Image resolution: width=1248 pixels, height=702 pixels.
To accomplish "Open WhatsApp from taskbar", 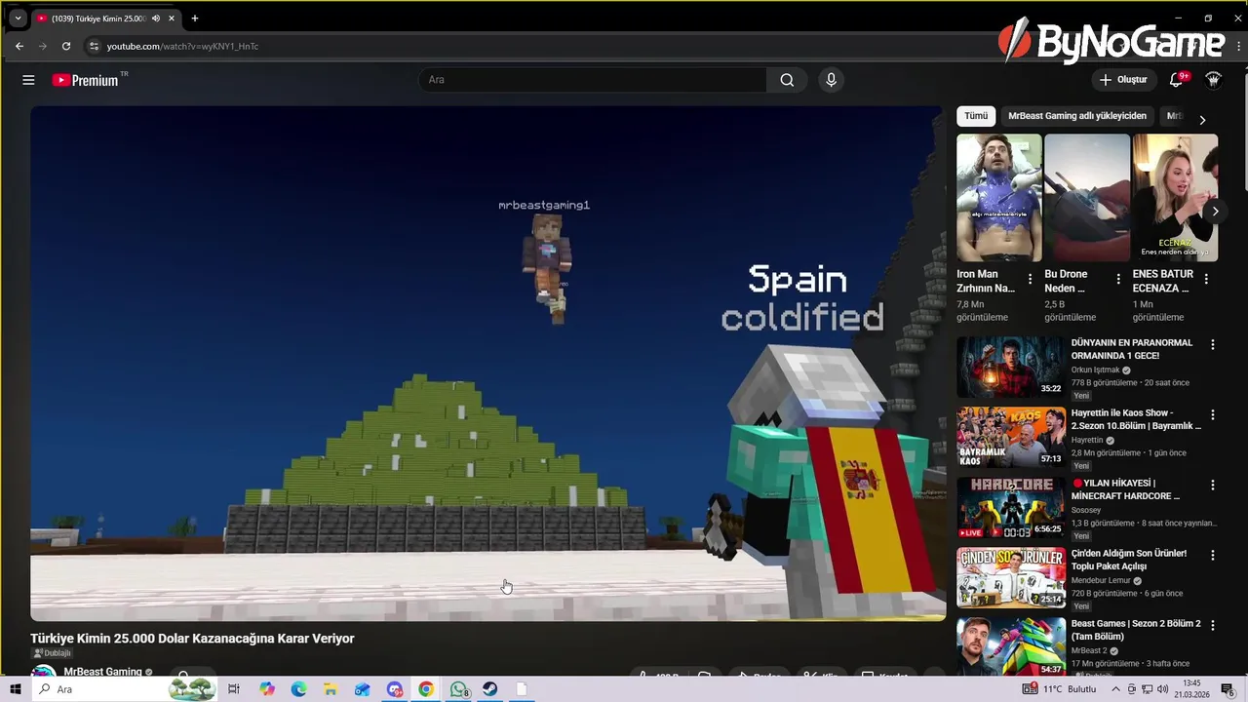I will click(458, 689).
